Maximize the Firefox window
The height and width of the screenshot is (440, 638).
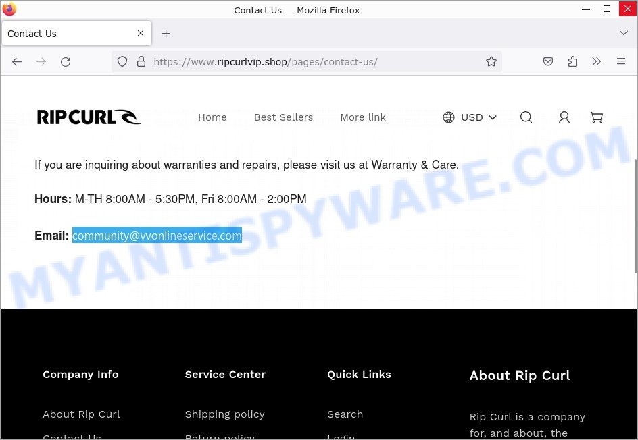pyautogui.click(x=607, y=9)
